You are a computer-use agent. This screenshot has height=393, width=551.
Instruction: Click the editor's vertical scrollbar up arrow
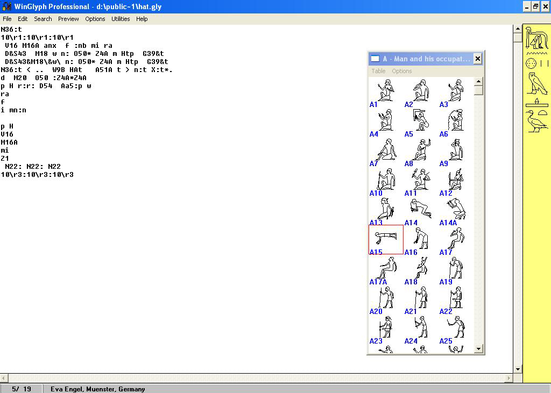[518, 29]
